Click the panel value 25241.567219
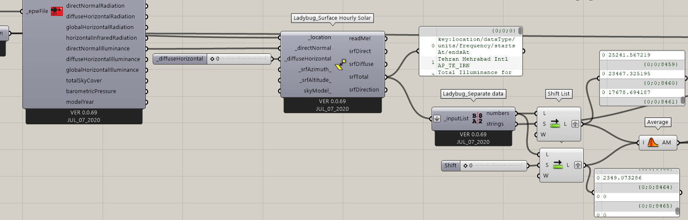This screenshot has width=688, height=220. tap(629, 55)
